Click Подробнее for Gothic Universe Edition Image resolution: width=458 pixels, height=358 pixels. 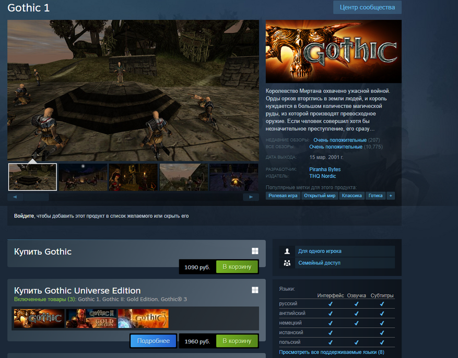click(x=154, y=341)
